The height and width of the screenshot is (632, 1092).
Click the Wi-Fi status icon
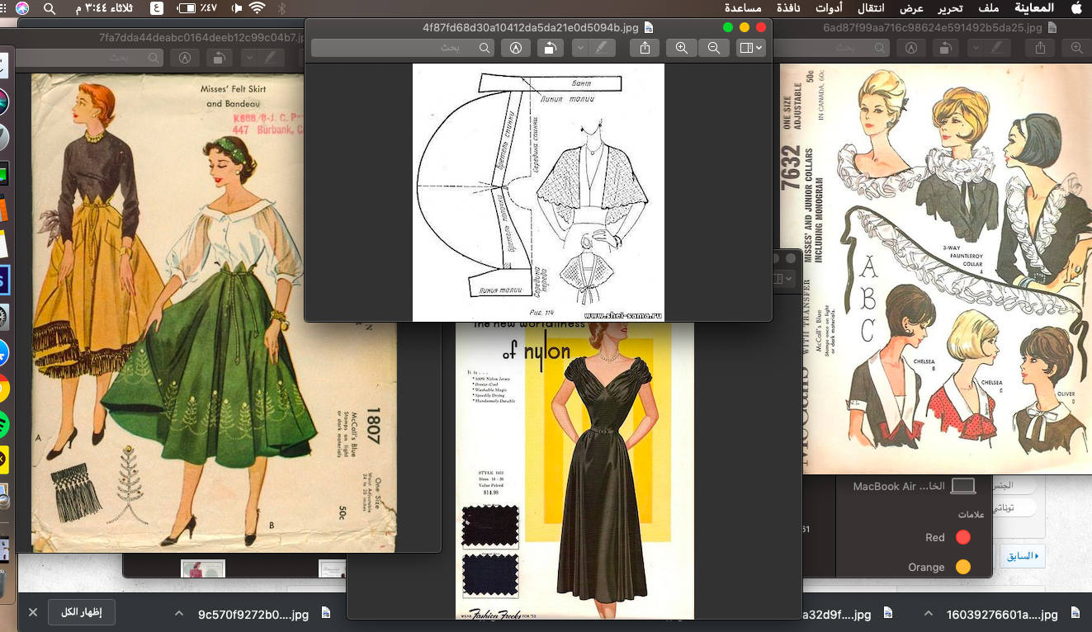[x=257, y=8]
